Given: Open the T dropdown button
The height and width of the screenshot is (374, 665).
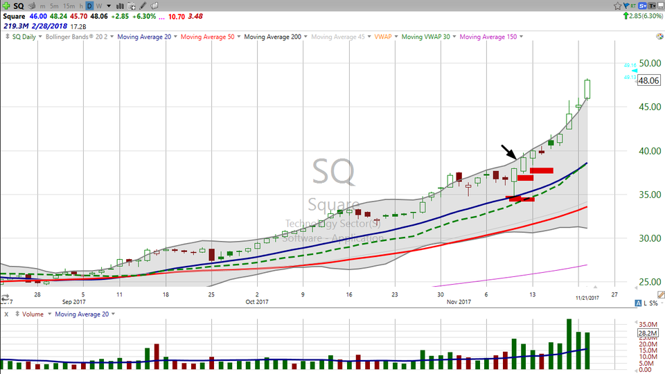Looking at the screenshot, I should tap(652, 6).
